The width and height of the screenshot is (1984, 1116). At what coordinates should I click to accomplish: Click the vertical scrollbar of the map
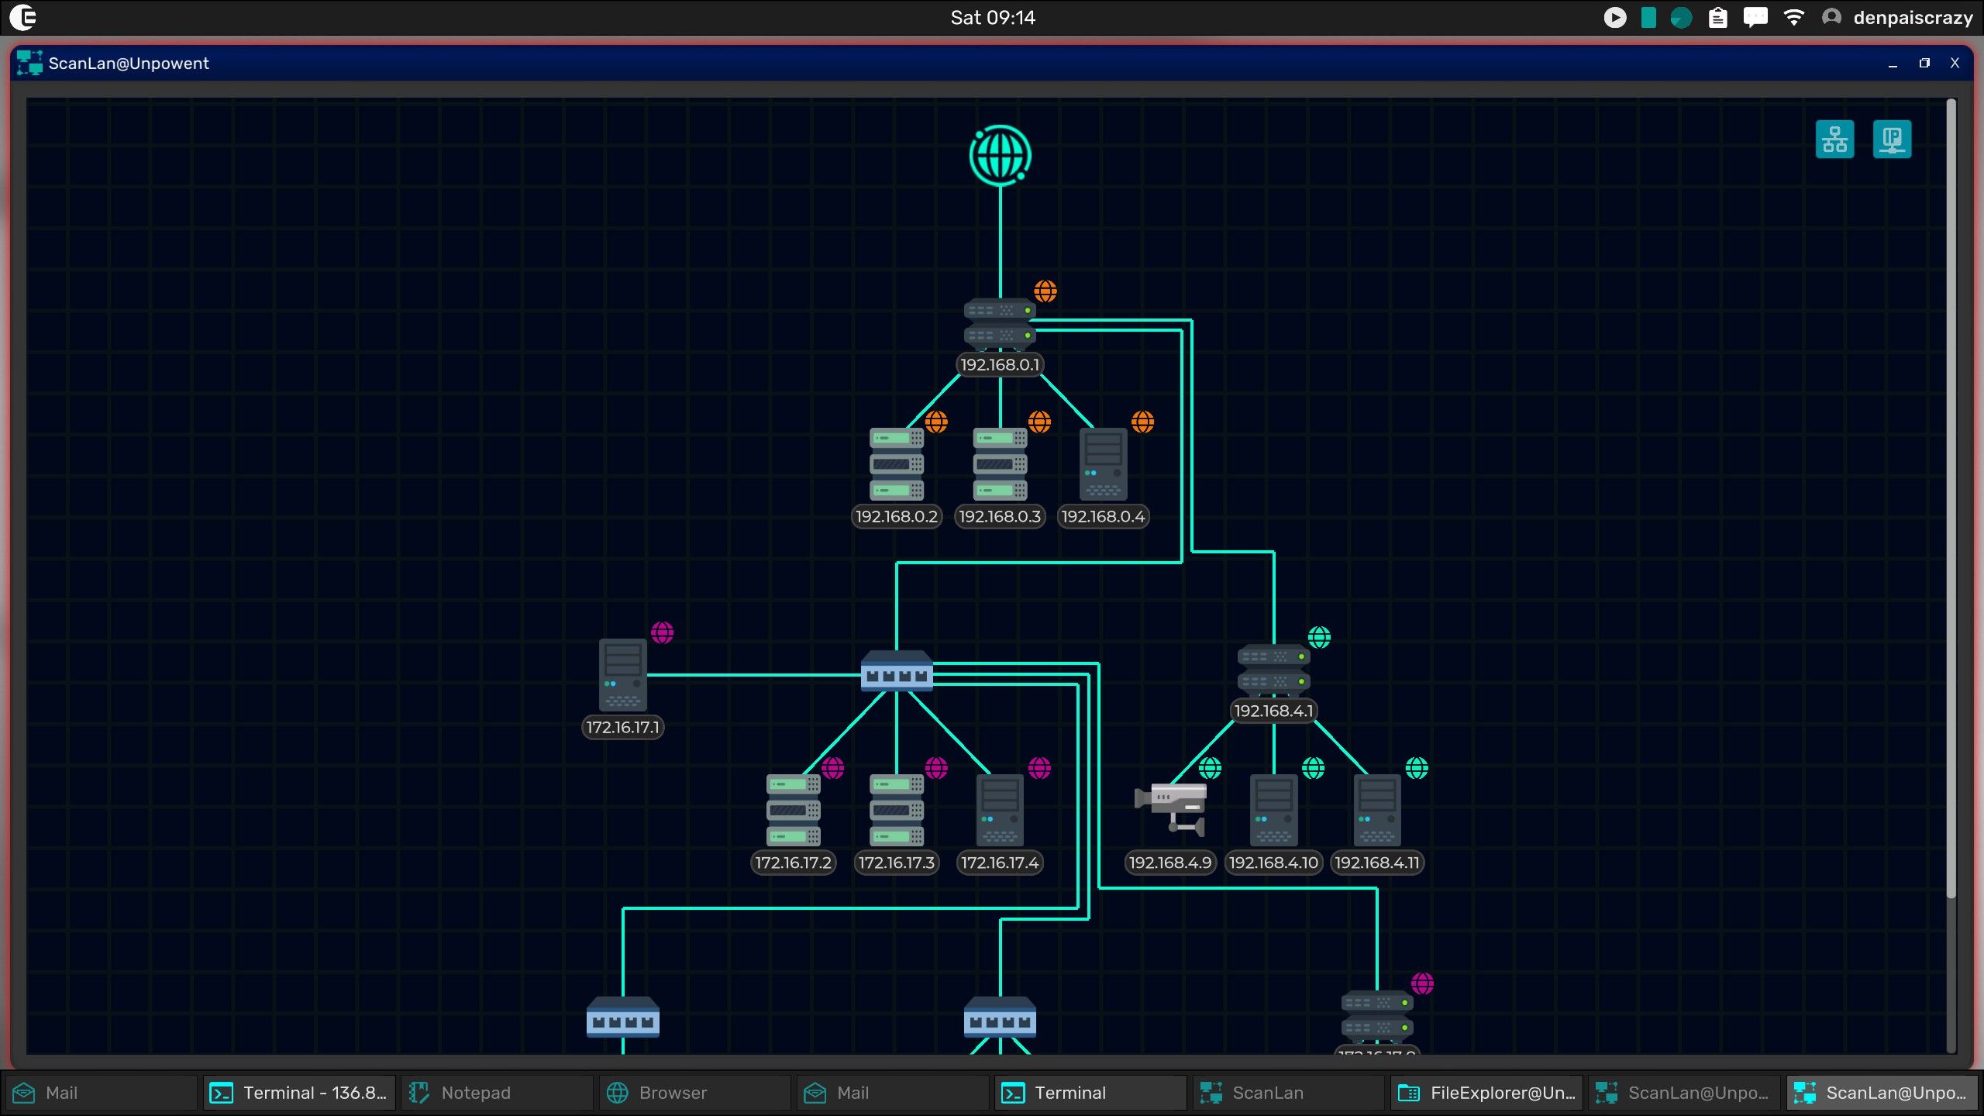click(x=1951, y=496)
